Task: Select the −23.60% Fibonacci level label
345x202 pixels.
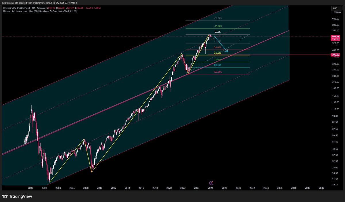Action: (x=218, y=26)
